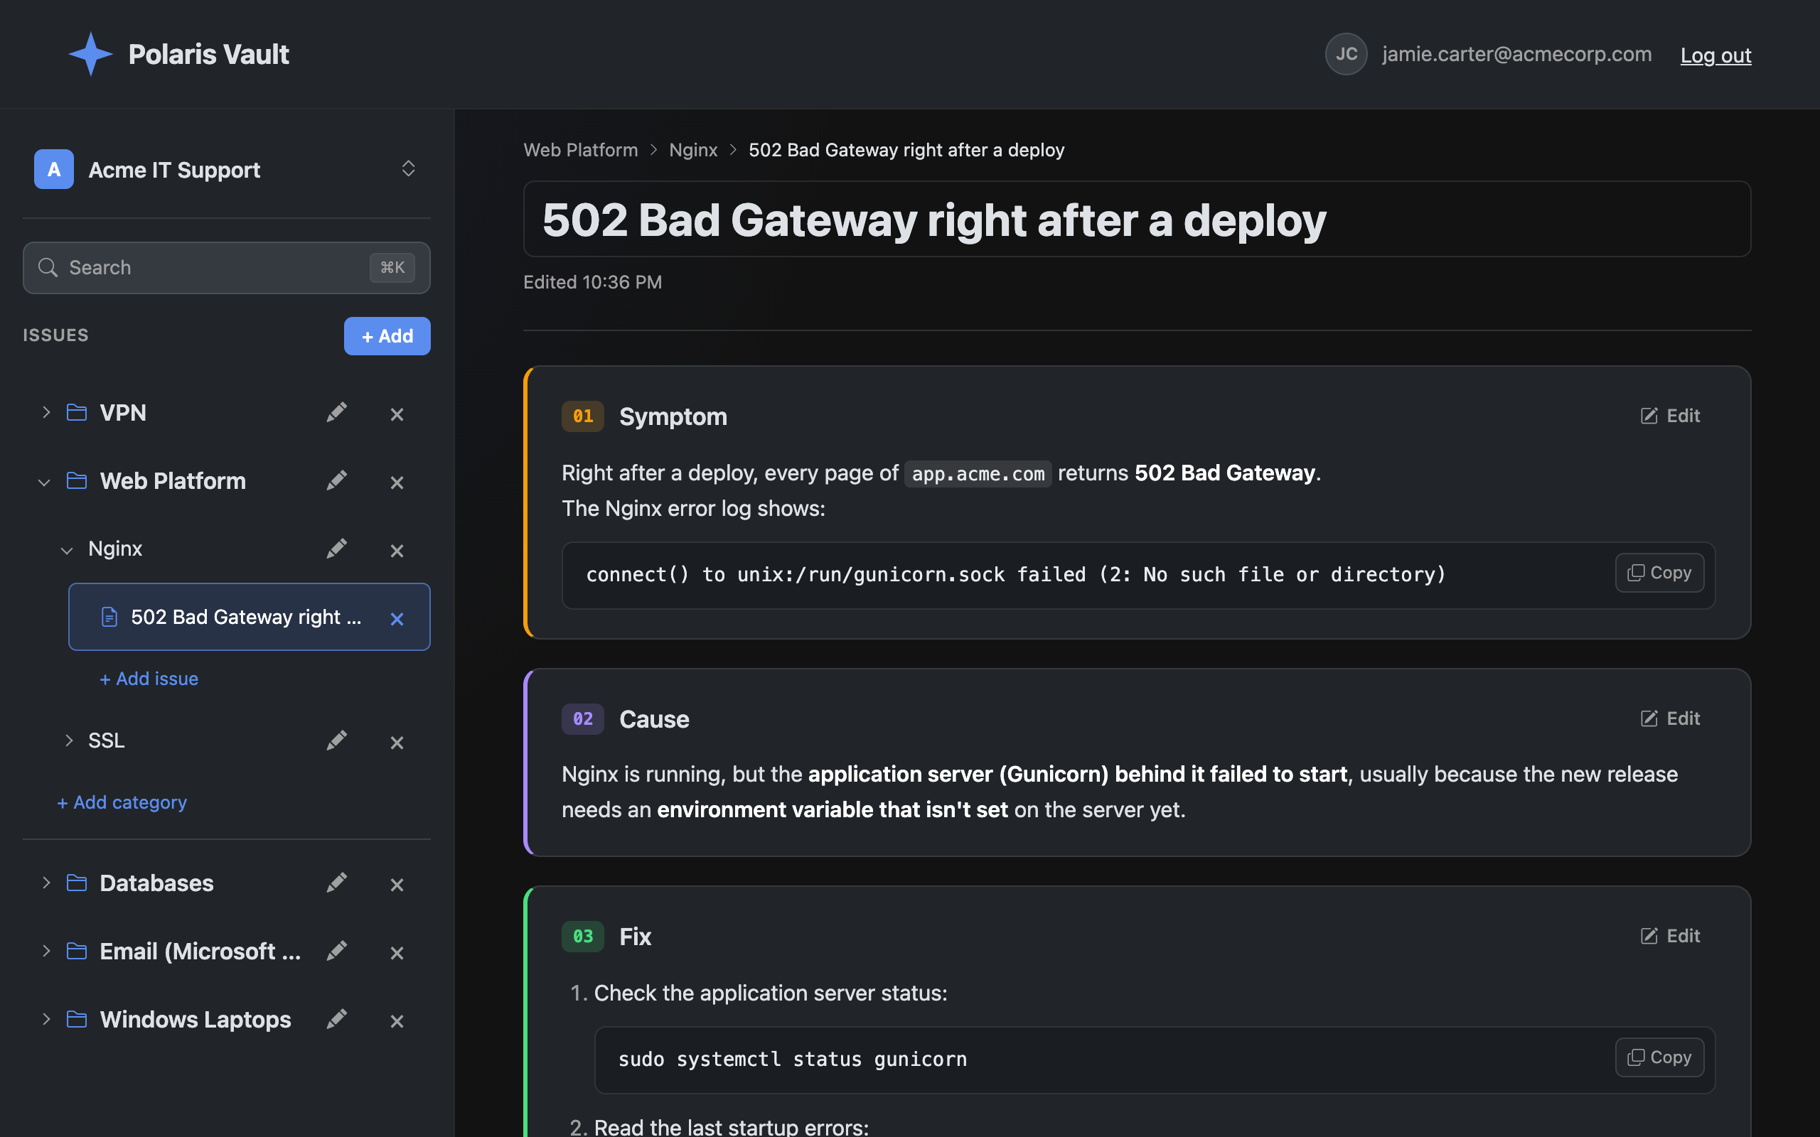Screen dimensions: 1820x1137
Task: Expand the VPN category chevron
Action: [46, 413]
